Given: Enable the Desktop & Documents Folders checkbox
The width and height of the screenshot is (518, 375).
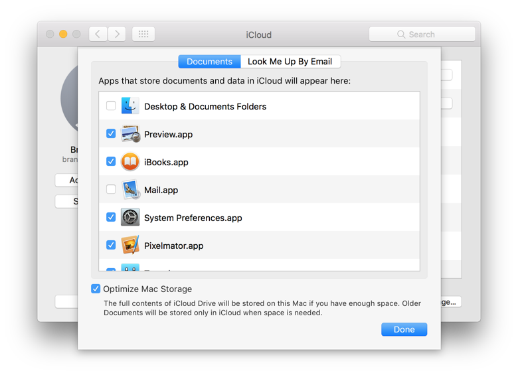Looking at the screenshot, I should pyautogui.click(x=111, y=106).
